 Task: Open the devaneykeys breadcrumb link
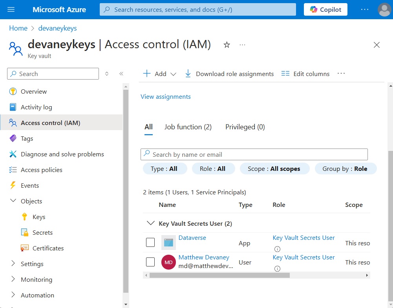pyautogui.click(x=57, y=28)
